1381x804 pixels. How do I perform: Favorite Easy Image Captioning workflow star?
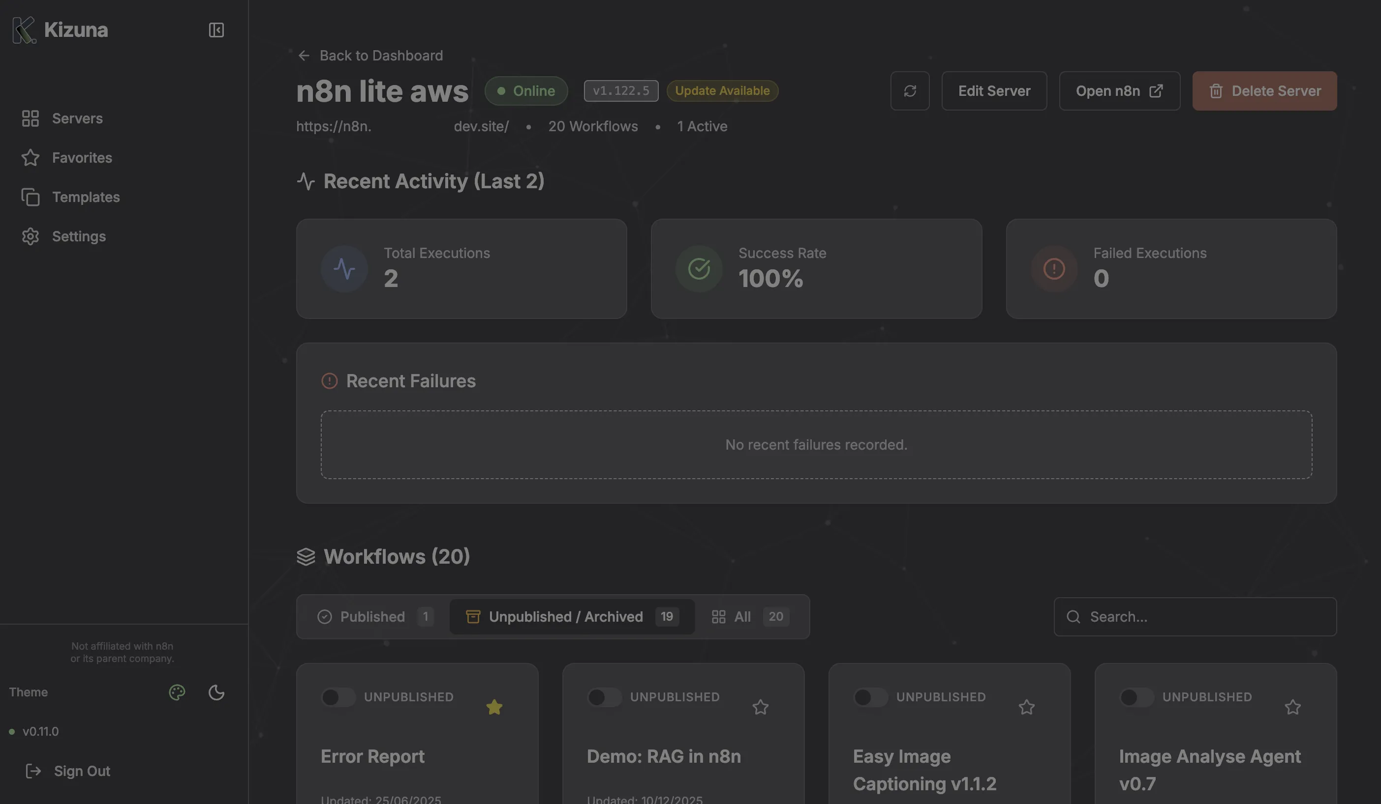click(1026, 707)
